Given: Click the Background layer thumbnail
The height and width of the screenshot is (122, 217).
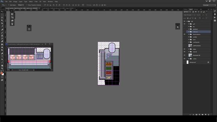Looking at the screenshot, I should [x=188, y=62].
